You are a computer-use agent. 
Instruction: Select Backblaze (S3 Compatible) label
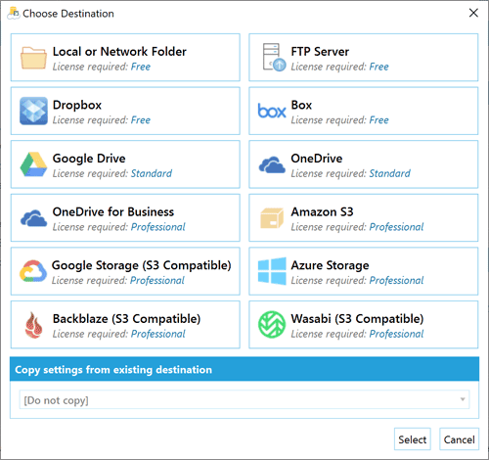pos(126,319)
